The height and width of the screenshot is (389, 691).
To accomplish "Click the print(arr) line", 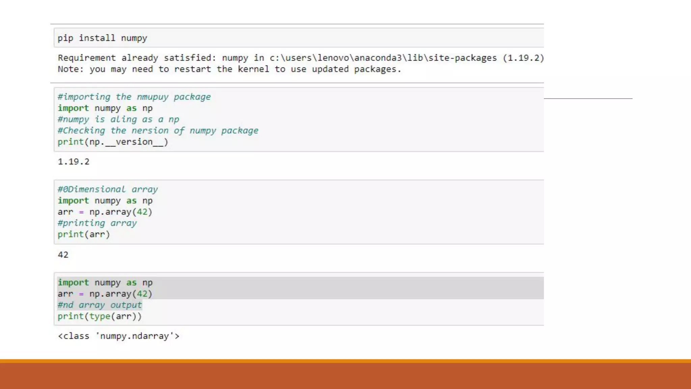I will pos(84,234).
